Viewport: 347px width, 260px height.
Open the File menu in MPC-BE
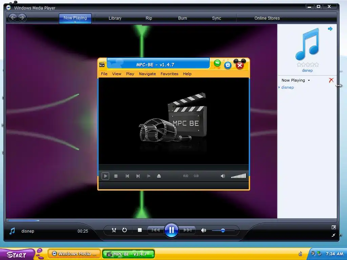(x=104, y=74)
